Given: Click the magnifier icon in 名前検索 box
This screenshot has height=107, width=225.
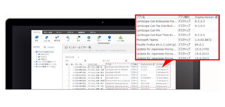Looking at the screenshot, I should (x=45, y=47).
